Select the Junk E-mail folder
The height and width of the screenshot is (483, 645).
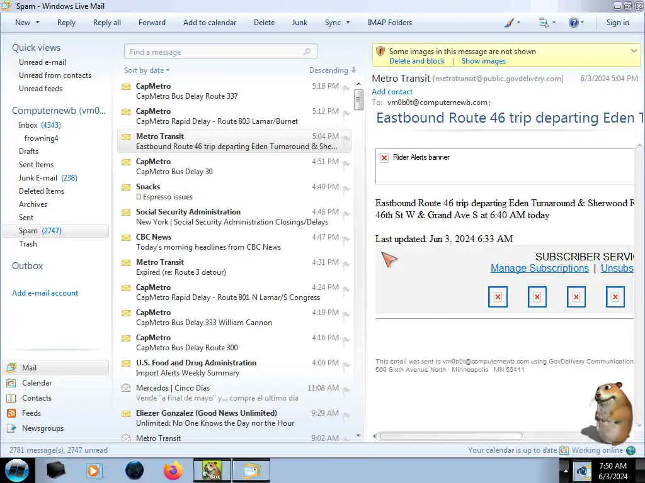click(48, 178)
